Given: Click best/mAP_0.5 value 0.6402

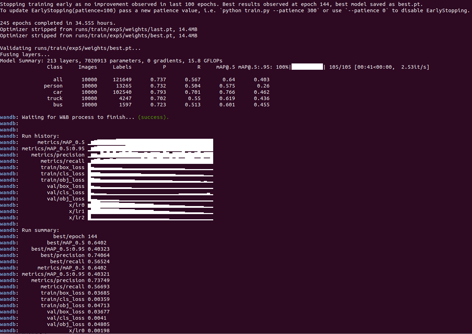Looking at the screenshot, I should tap(97, 243).
